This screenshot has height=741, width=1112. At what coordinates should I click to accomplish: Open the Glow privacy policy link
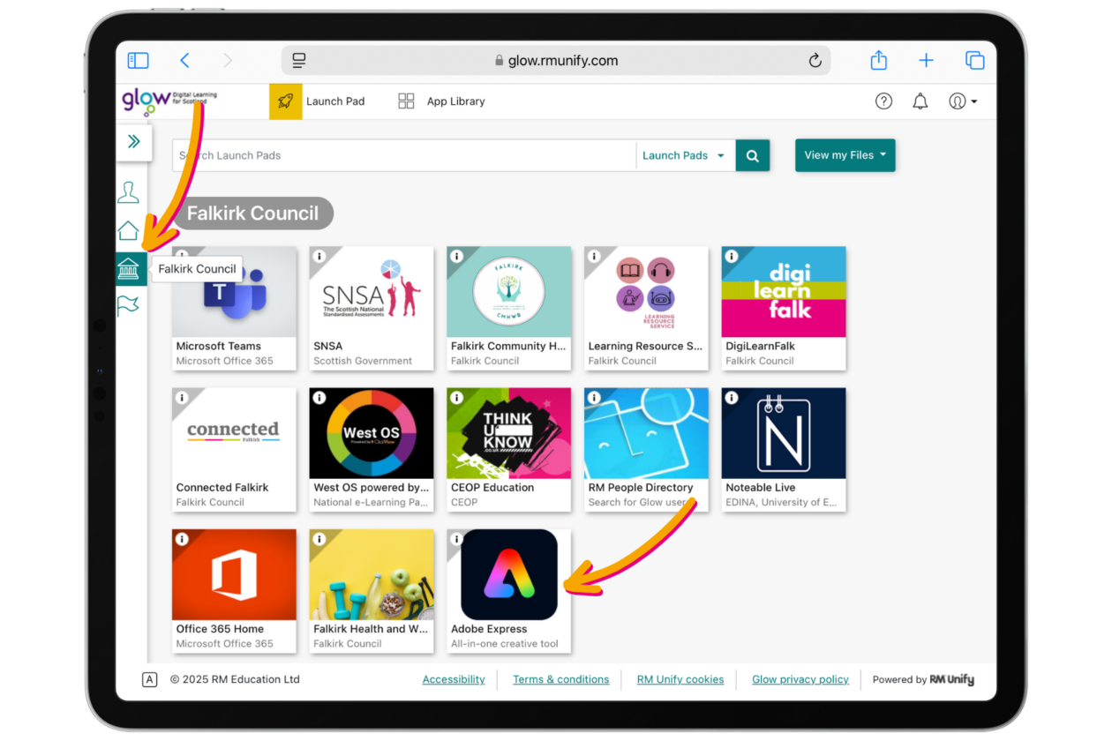[800, 679]
